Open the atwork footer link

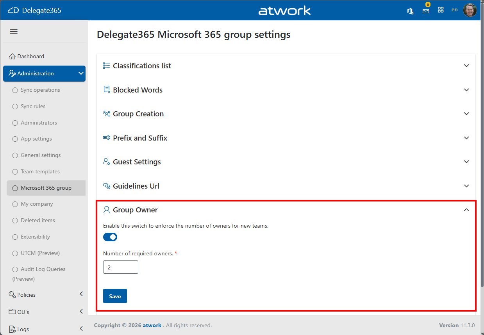[x=152, y=325]
